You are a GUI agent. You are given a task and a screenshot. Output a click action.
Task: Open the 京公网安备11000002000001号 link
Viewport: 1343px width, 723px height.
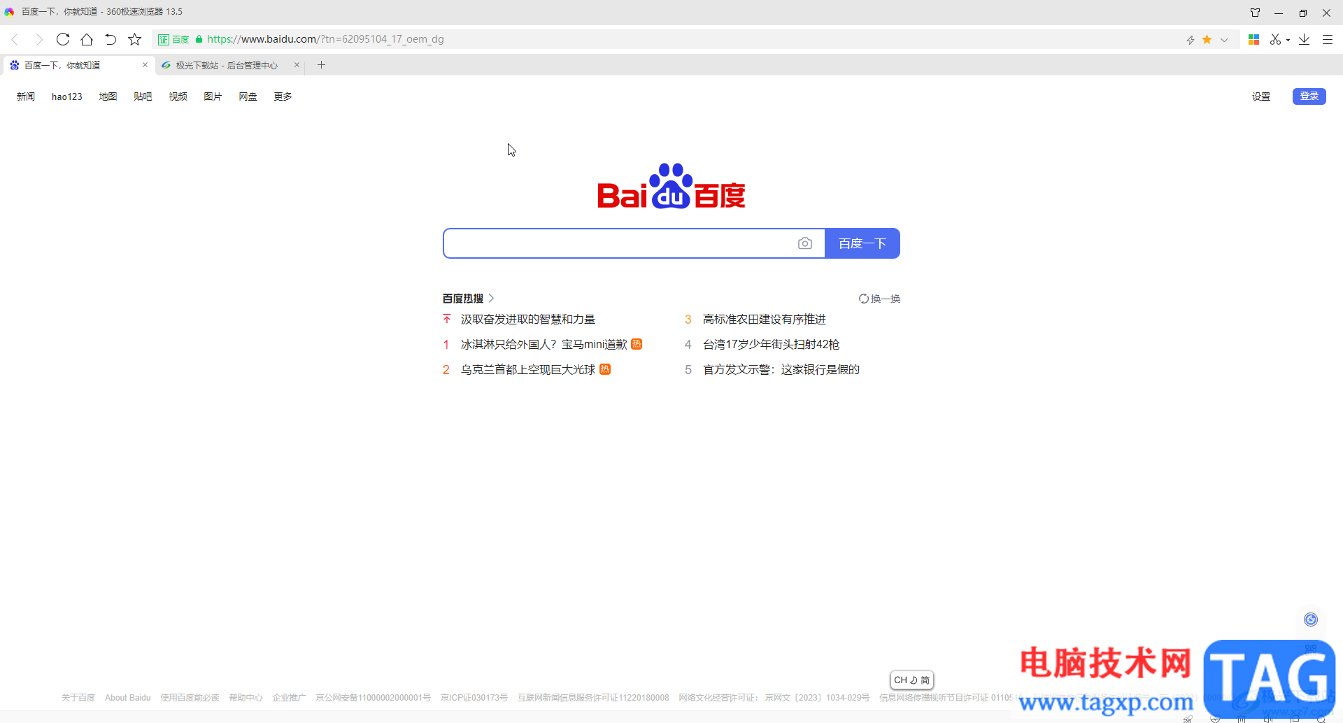[x=373, y=698]
